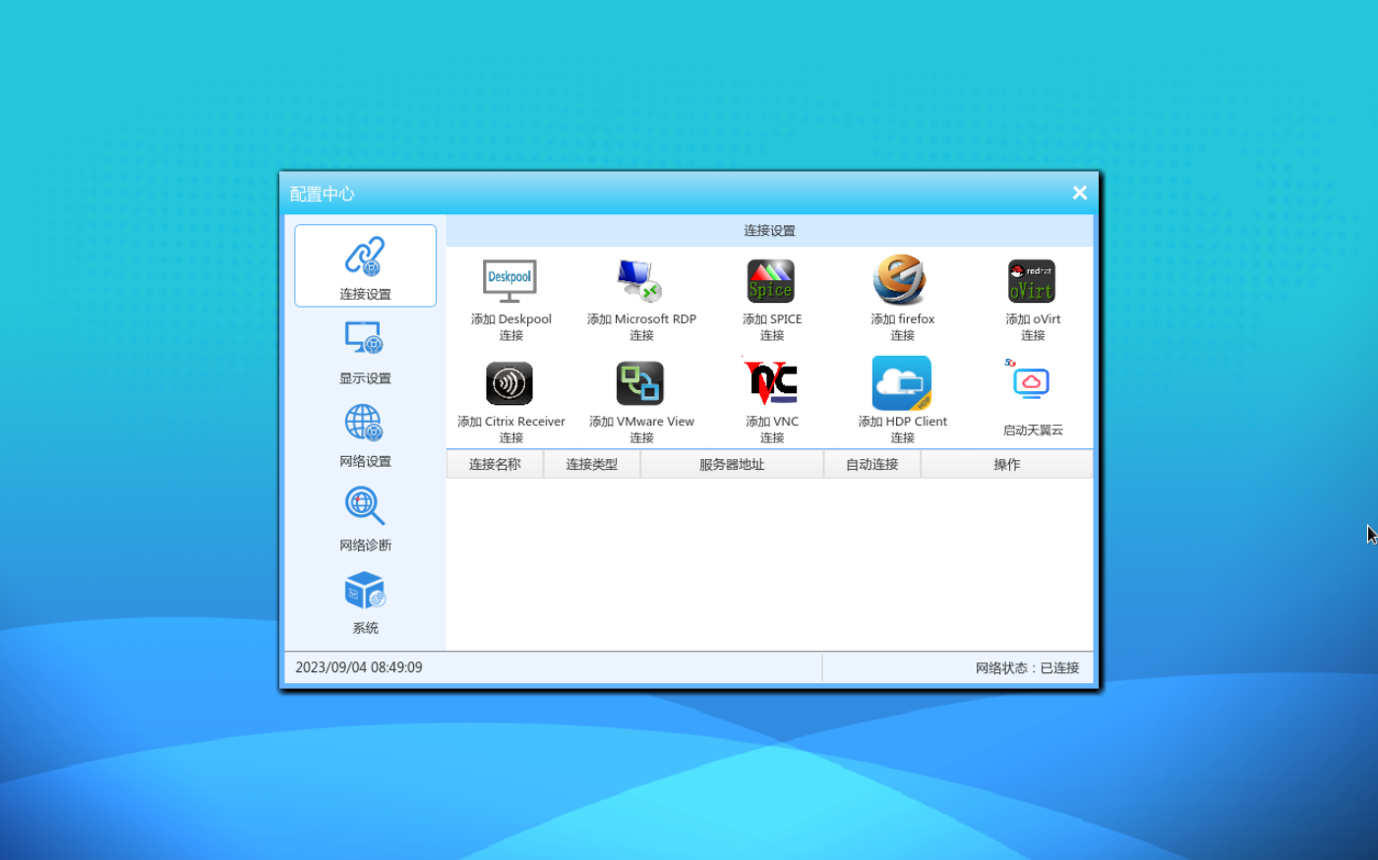The height and width of the screenshot is (860, 1378).
Task: Add an oVirt connection
Action: click(x=1033, y=299)
